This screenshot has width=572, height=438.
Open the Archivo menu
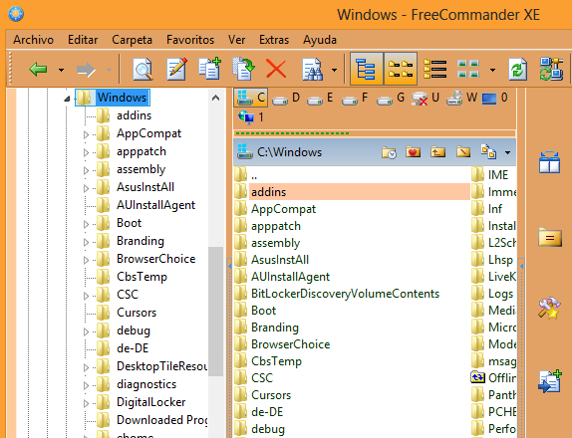point(34,40)
